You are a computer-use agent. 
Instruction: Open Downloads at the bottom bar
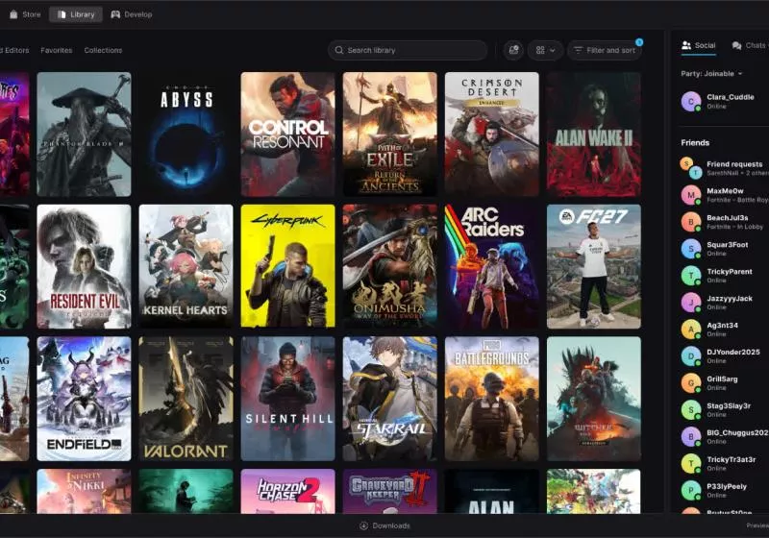tap(385, 526)
